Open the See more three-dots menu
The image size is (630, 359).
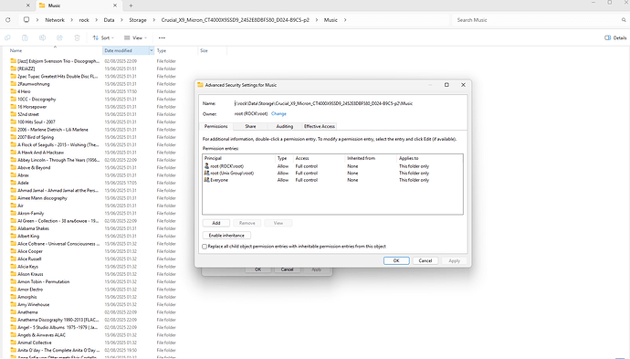click(162, 37)
